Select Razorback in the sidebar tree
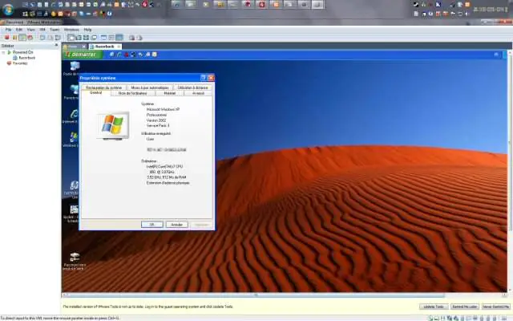The image size is (513, 321). [x=26, y=58]
